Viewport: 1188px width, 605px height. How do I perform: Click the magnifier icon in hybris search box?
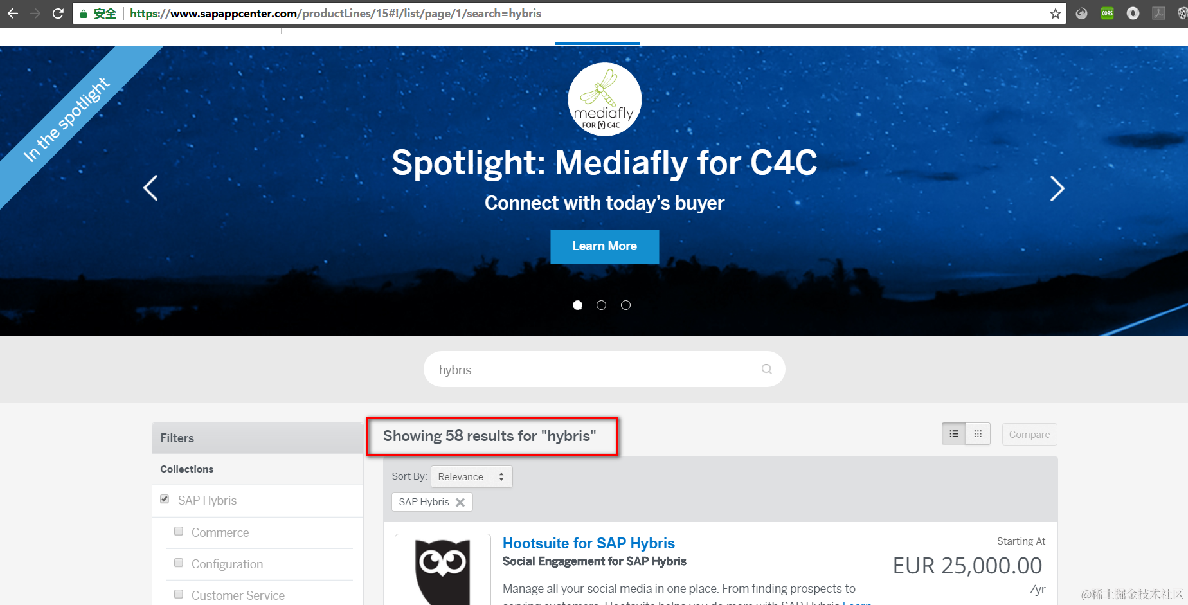(x=766, y=369)
